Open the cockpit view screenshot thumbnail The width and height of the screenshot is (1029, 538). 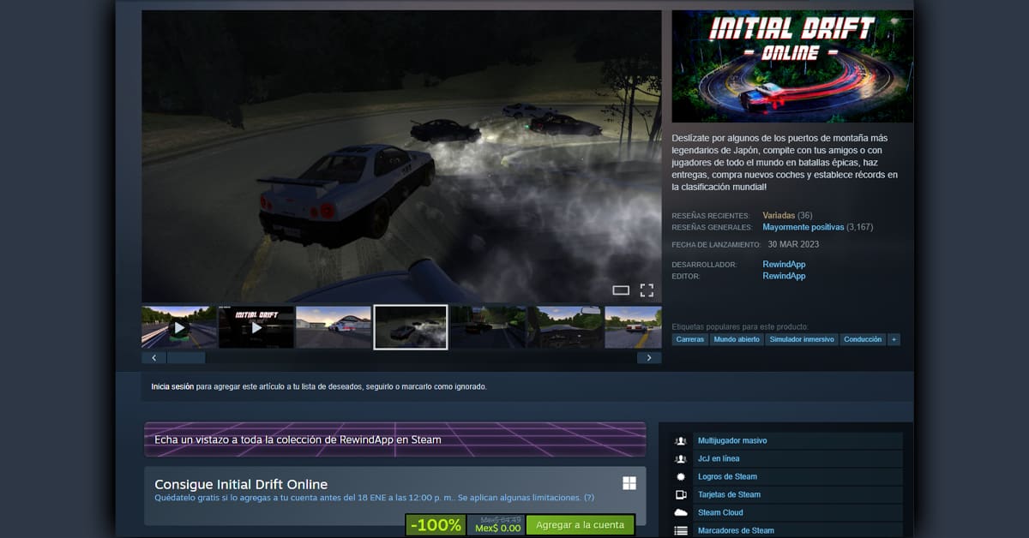(x=564, y=327)
